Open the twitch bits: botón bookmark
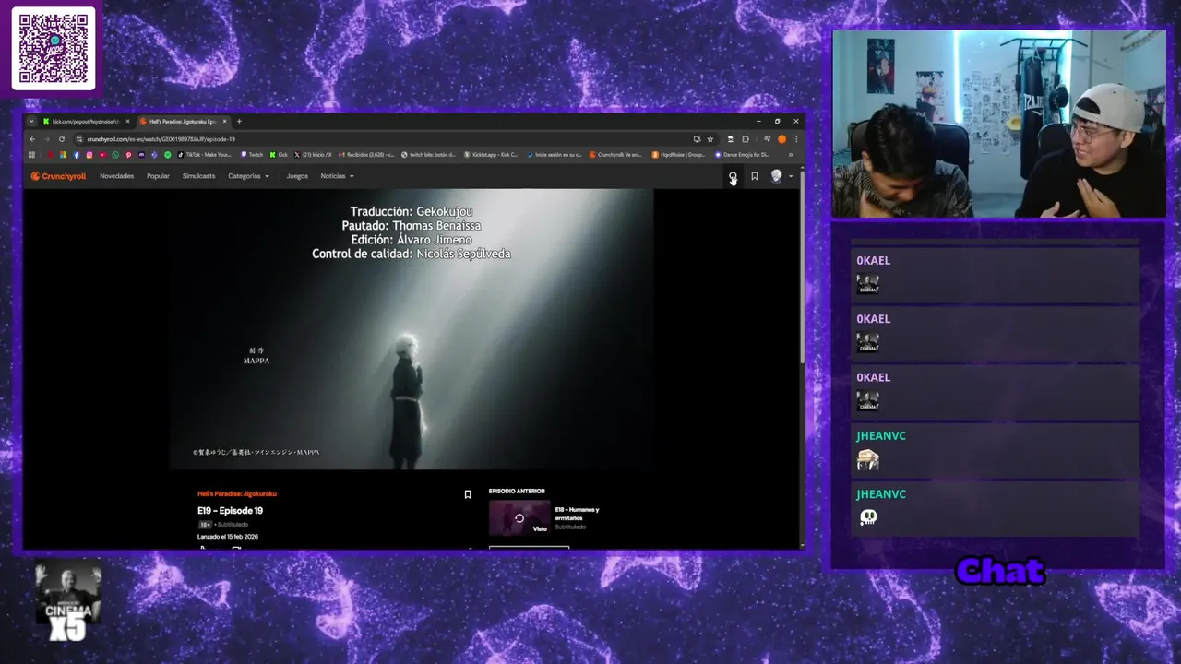The image size is (1181, 664). point(428,155)
